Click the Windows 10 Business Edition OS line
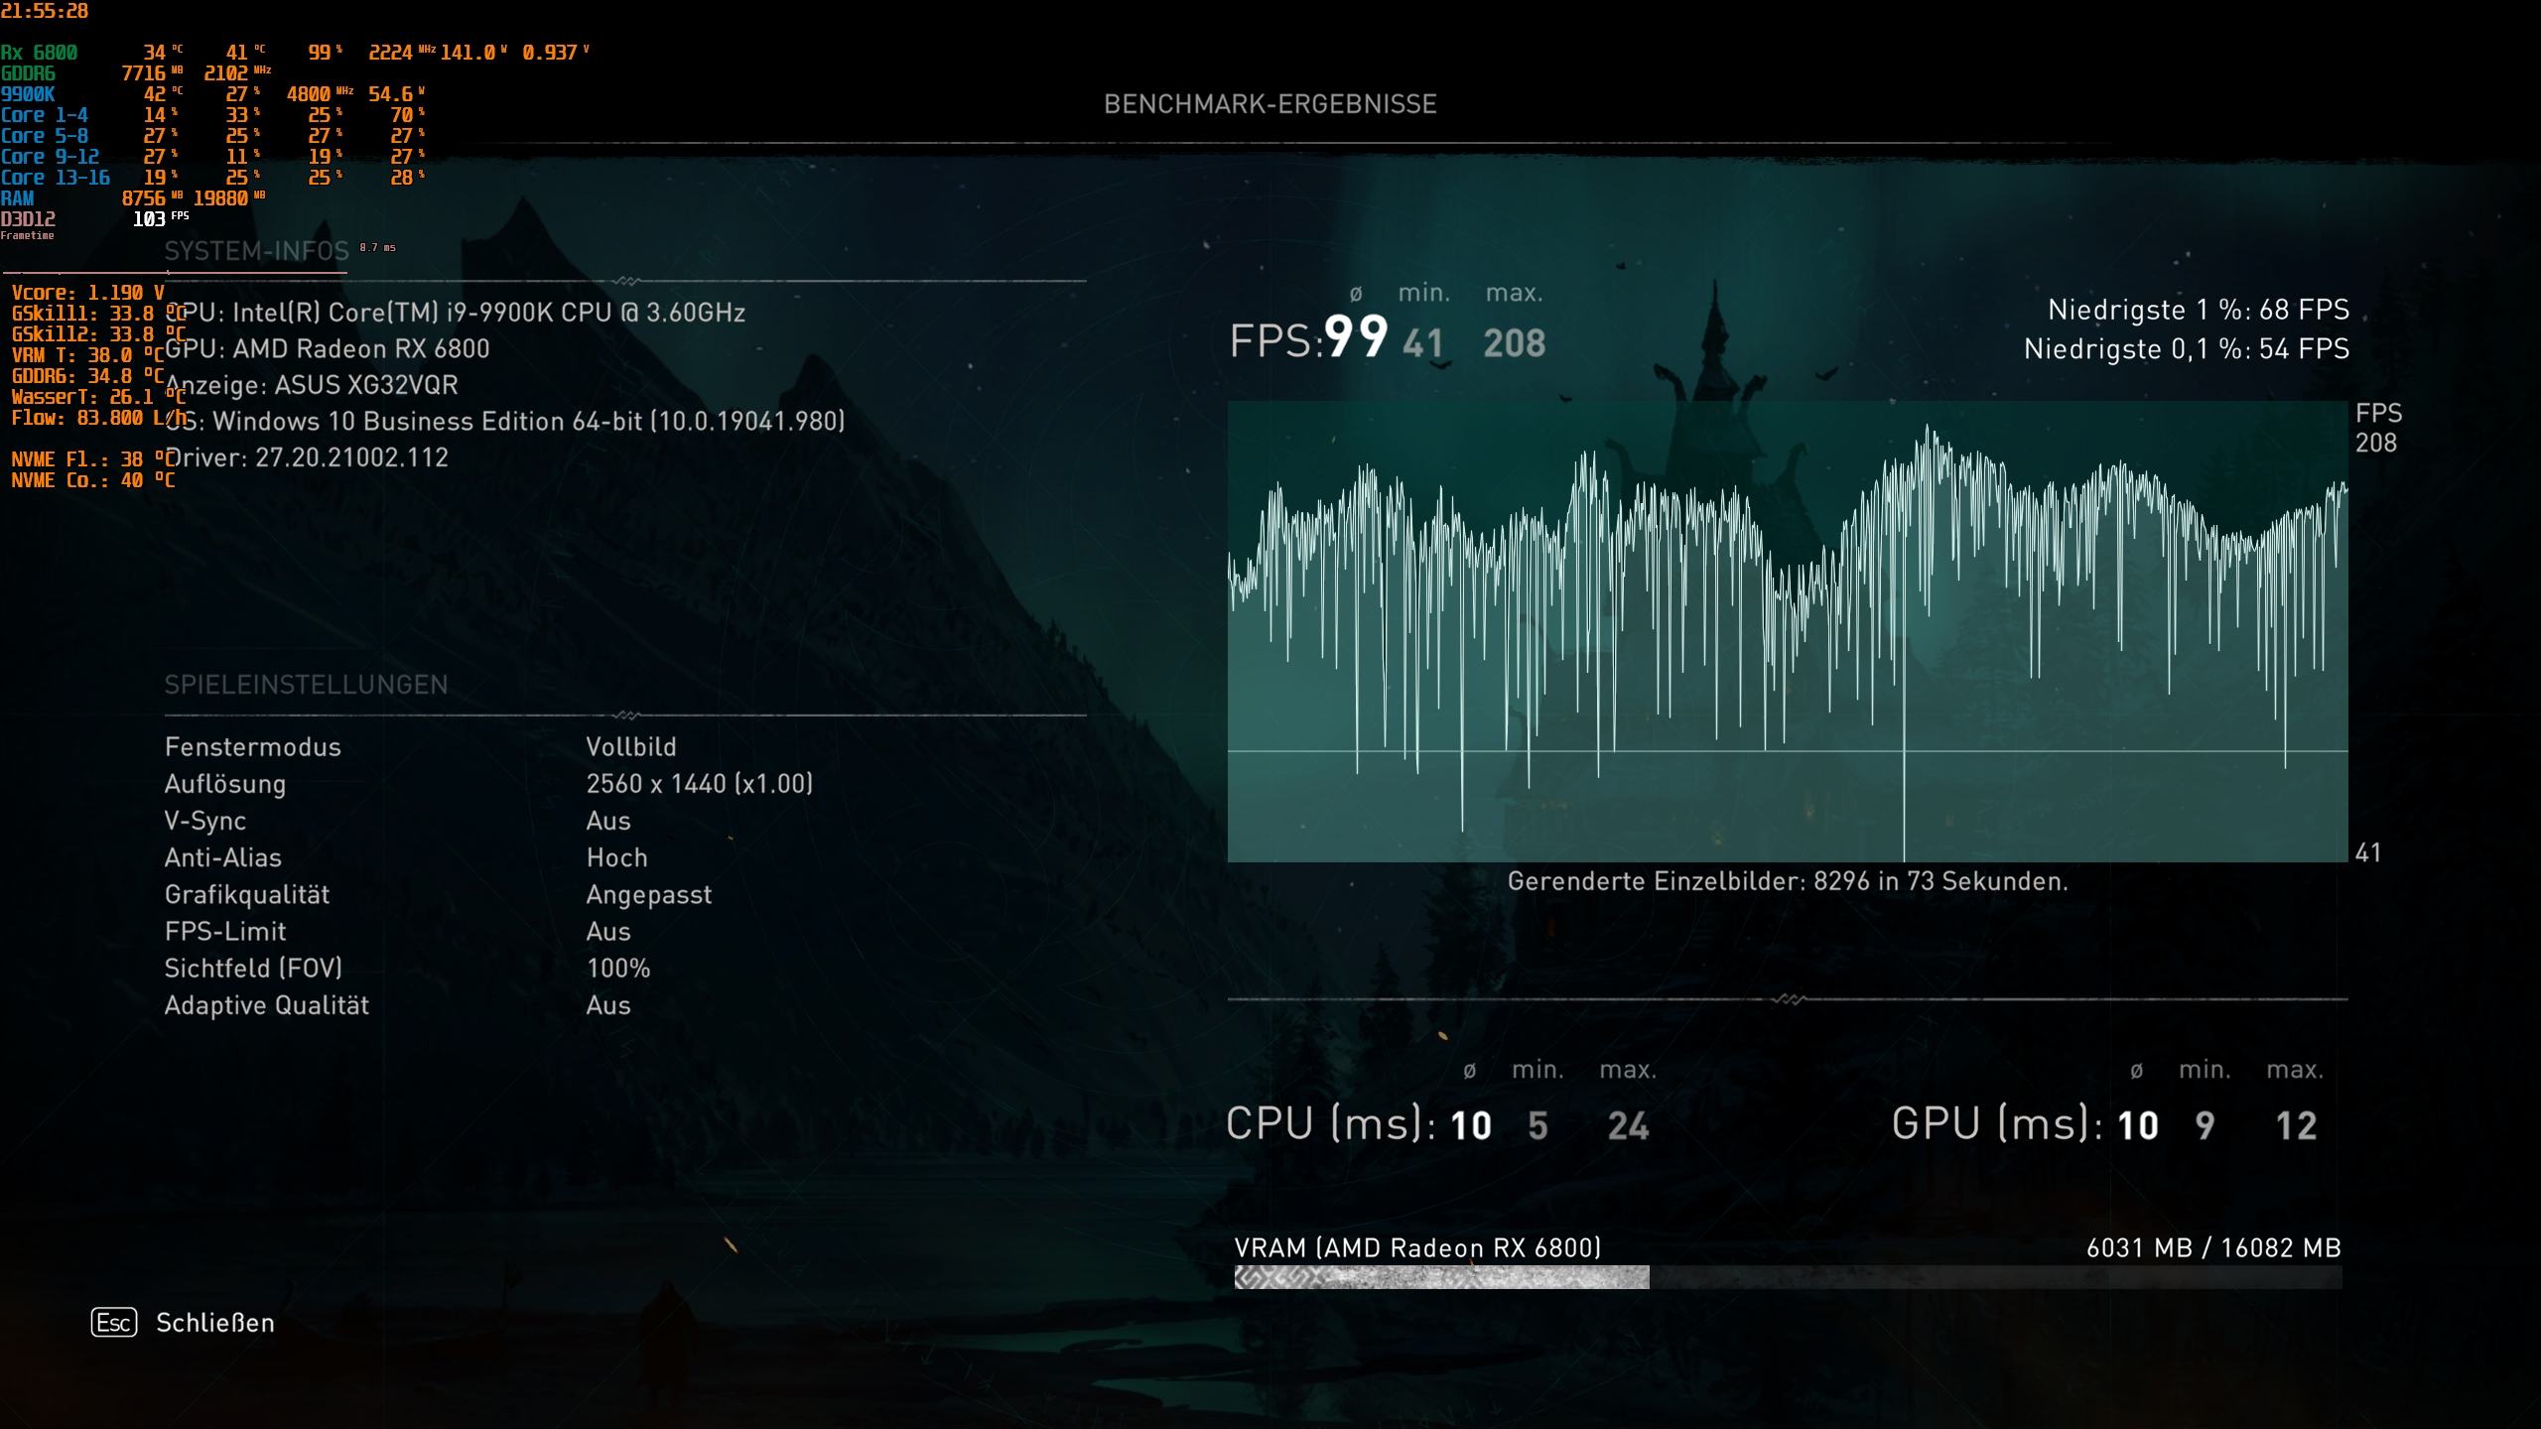2541x1429 pixels. (x=505, y=422)
